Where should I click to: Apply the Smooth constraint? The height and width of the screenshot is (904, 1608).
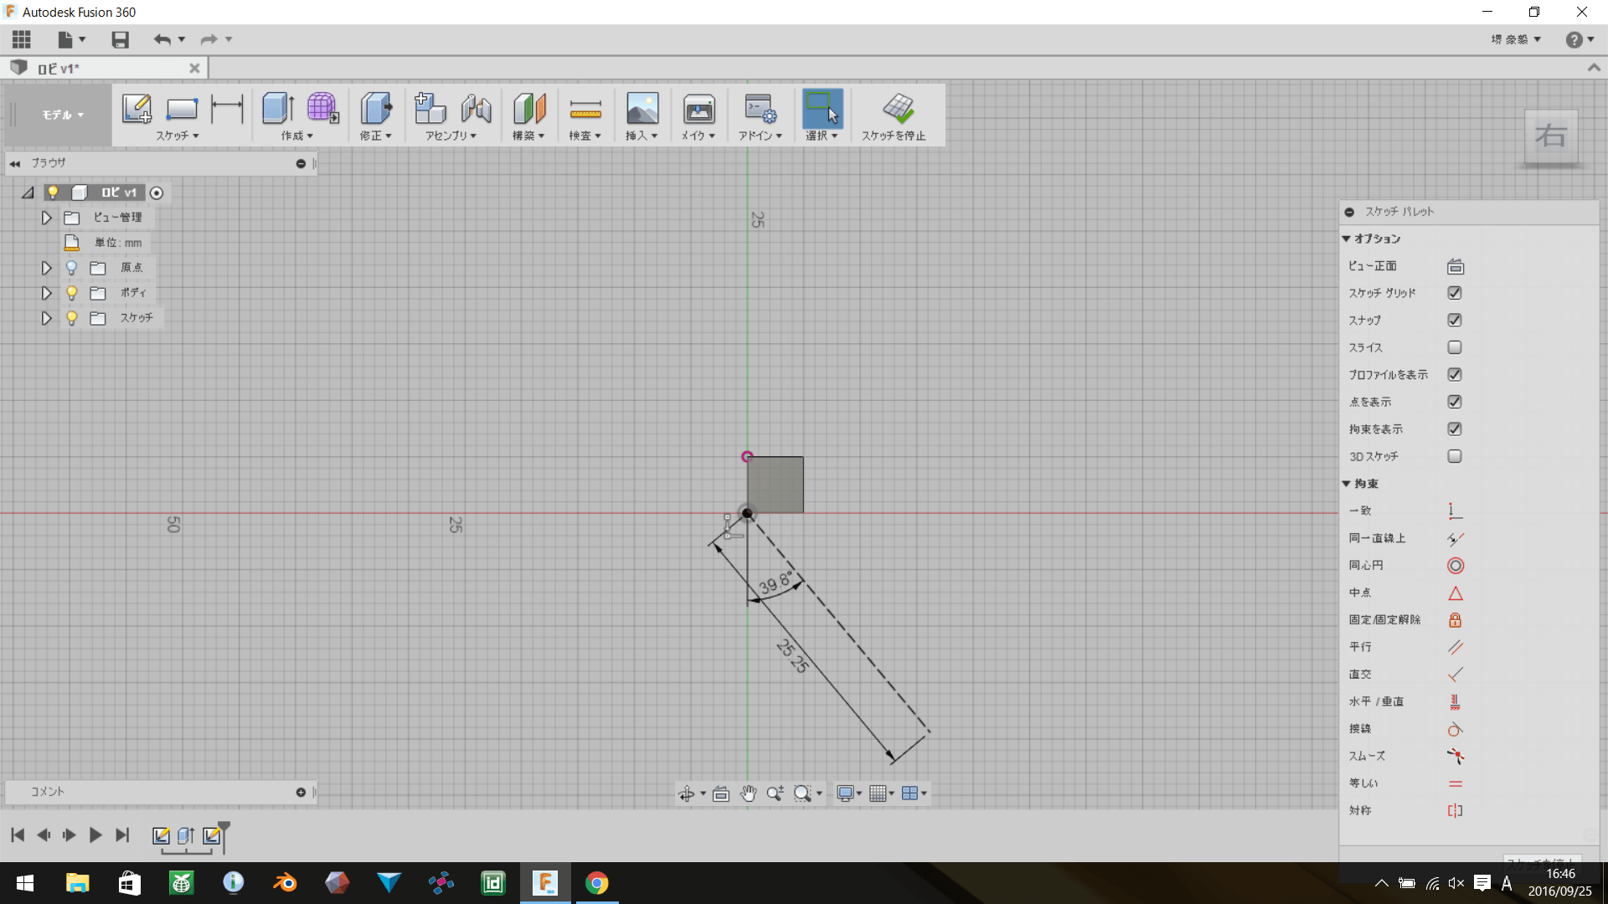tap(1456, 756)
